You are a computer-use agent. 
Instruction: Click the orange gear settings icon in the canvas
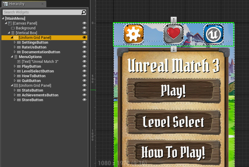click(134, 34)
